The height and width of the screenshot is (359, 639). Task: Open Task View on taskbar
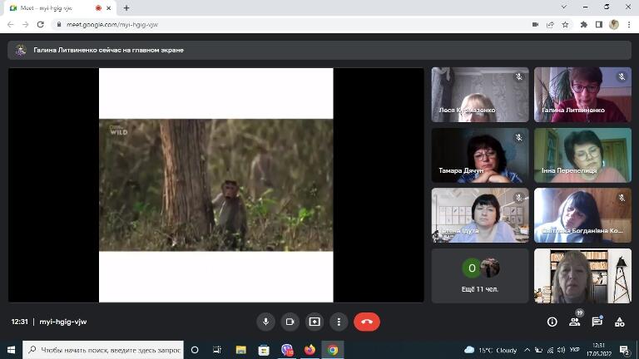pos(217,350)
